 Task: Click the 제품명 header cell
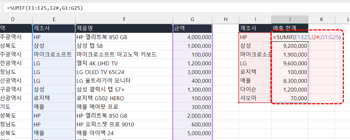(124, 28)
